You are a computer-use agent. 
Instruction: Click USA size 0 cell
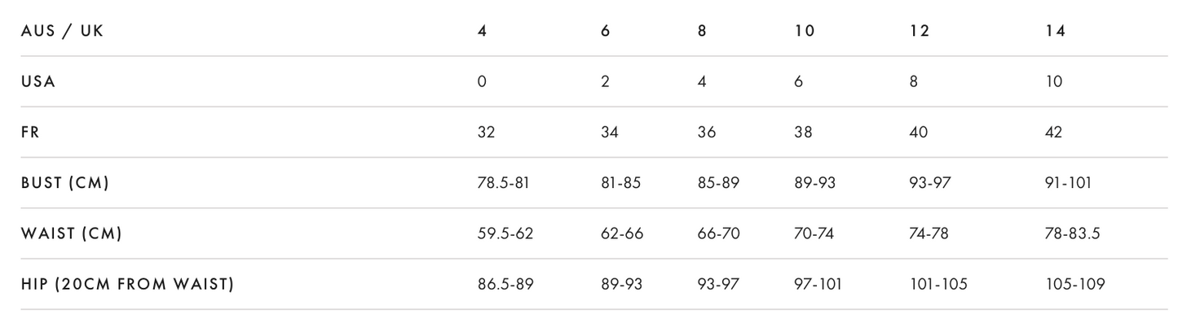tap(482, 81)
